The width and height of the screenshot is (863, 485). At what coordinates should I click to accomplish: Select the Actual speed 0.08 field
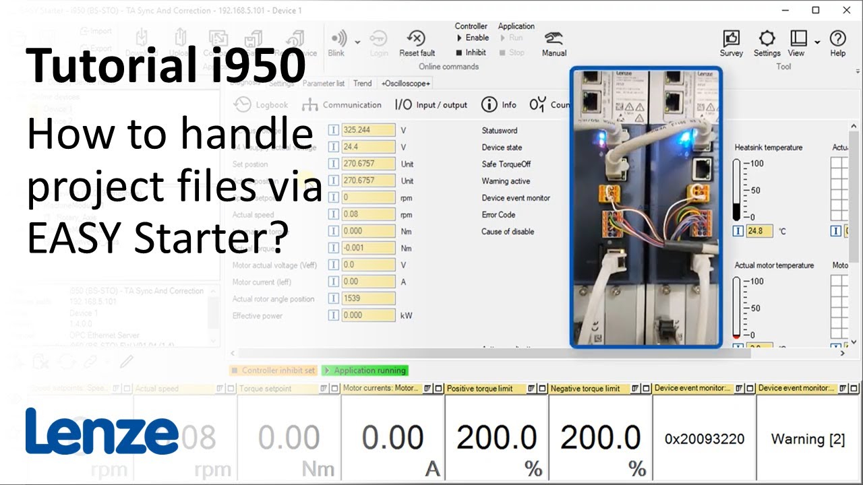pos(368,214)
